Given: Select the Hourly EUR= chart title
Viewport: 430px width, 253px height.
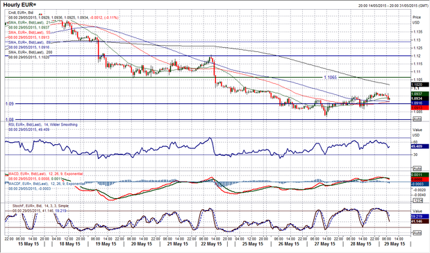Looking at the screenshot, I should [x=19, y=5].
